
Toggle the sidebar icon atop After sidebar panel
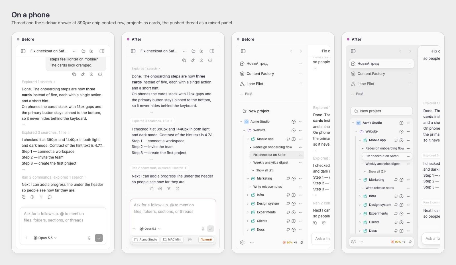(x=353, y=51)
